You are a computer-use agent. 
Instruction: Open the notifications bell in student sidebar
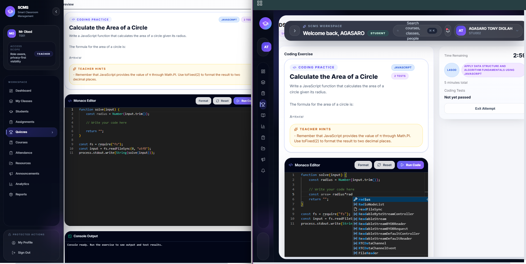263,171
